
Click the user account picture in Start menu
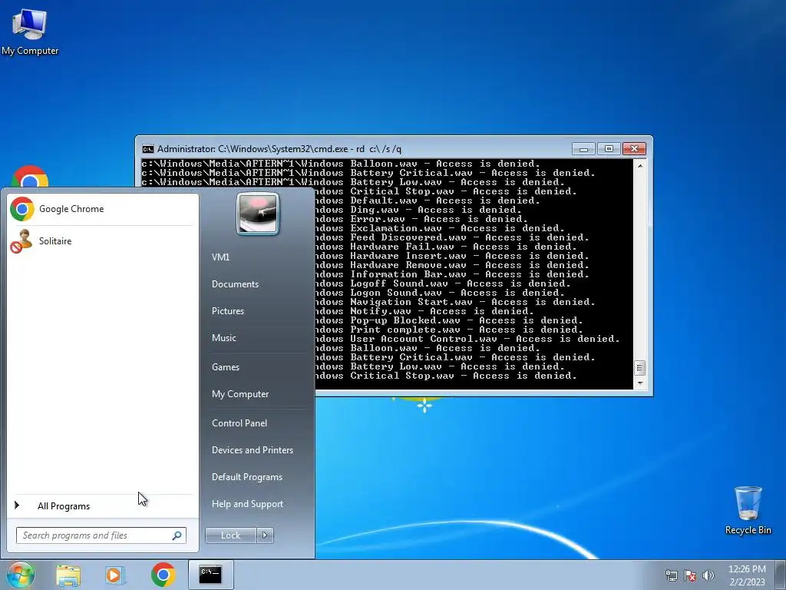258,214
